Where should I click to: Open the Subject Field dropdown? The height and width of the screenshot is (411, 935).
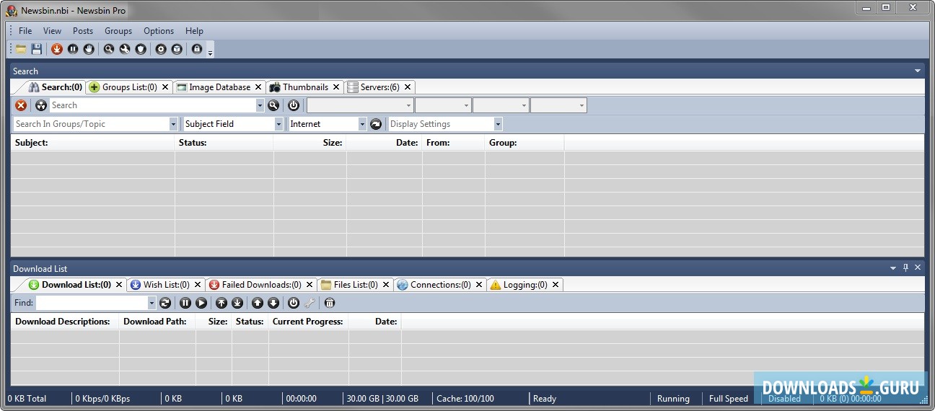point(279,124)
